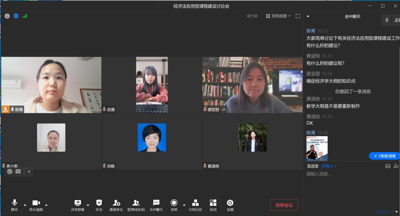The height and width of the screenshot is (216, 400).
Task: Open the emoji reaction smiley icon
Action: pyautogui.click(x=10, y=172)
